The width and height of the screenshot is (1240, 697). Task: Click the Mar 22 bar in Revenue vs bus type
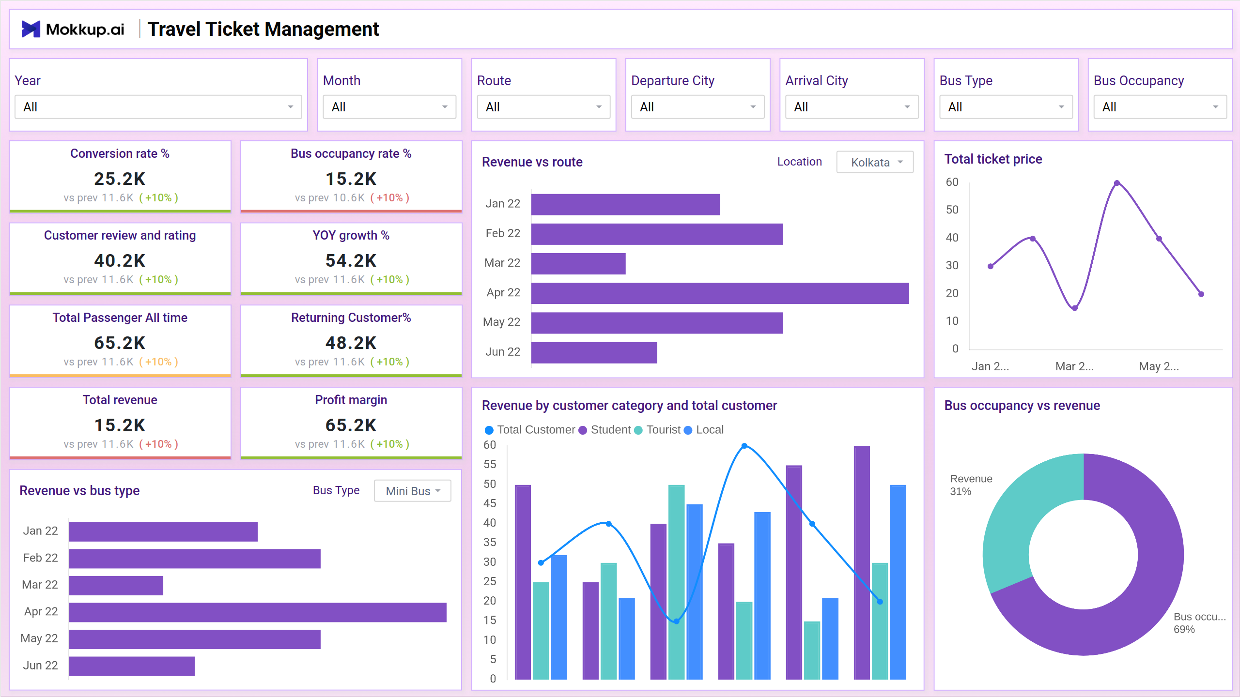(x=116, y=586)
